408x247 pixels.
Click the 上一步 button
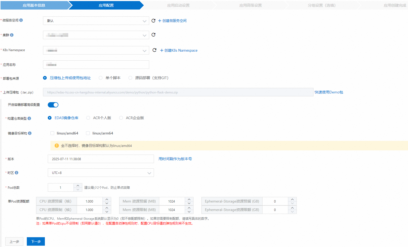(14, 241)
